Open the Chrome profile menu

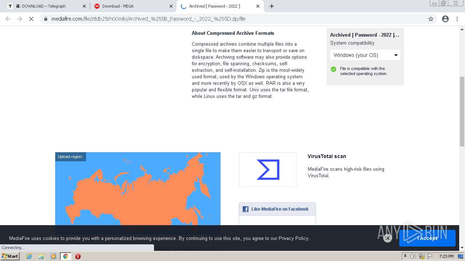point(445,19)
